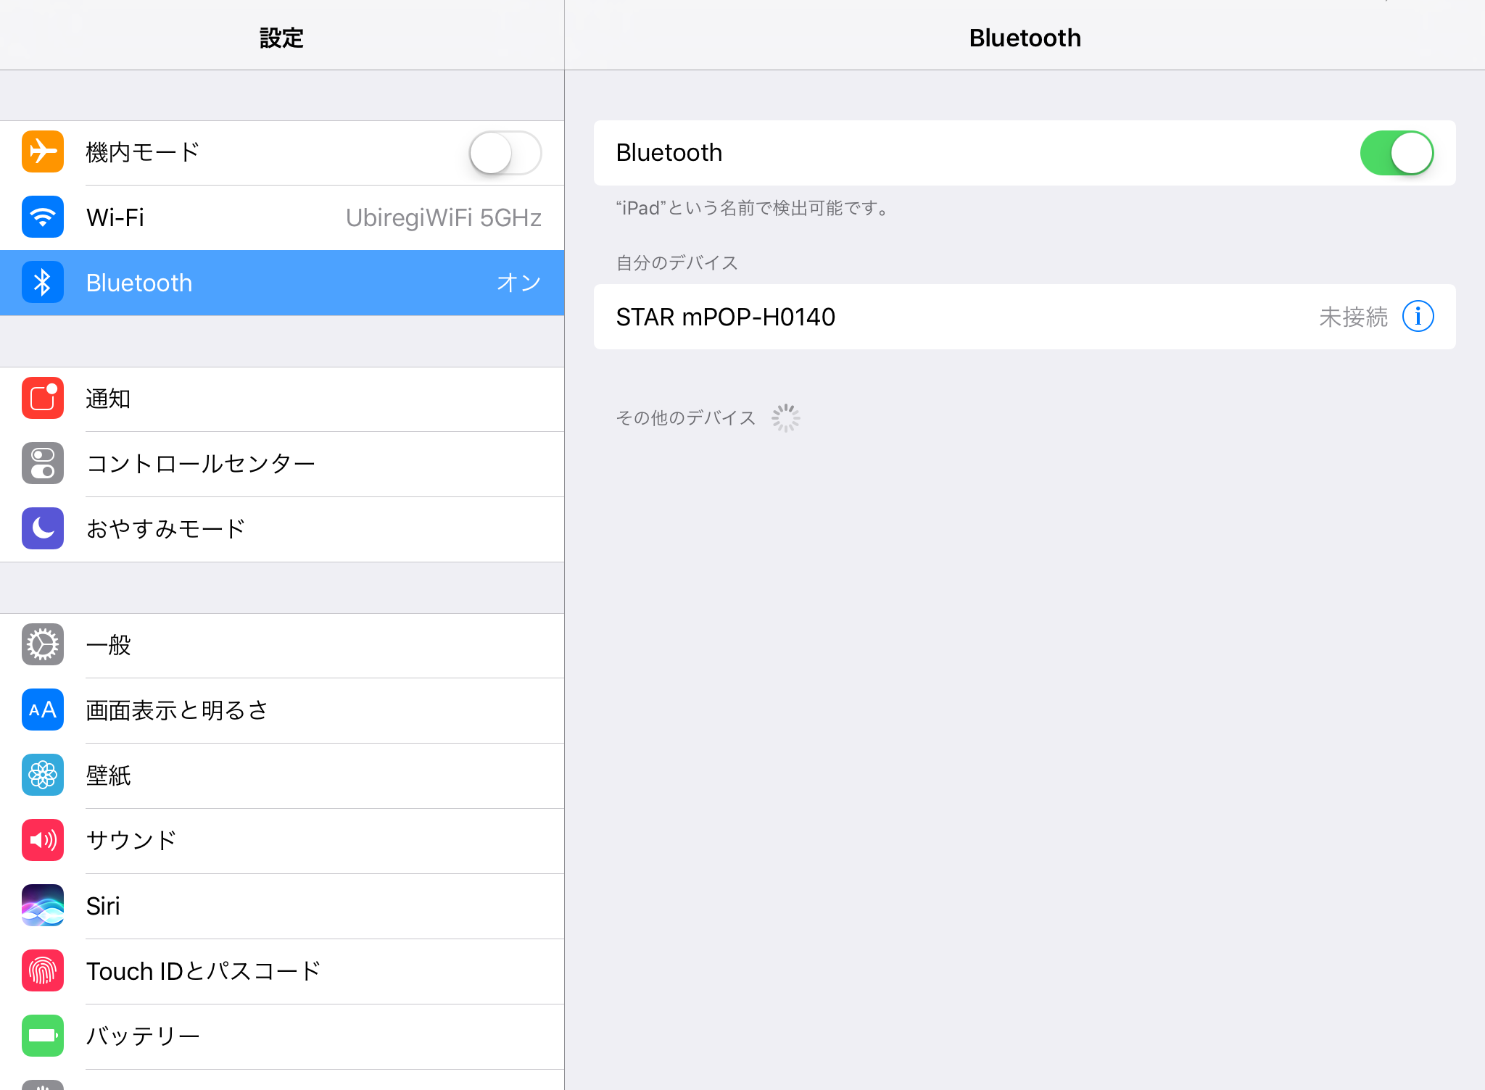Select the Bluetooth sidebar row label

click(x=139, y=283)
